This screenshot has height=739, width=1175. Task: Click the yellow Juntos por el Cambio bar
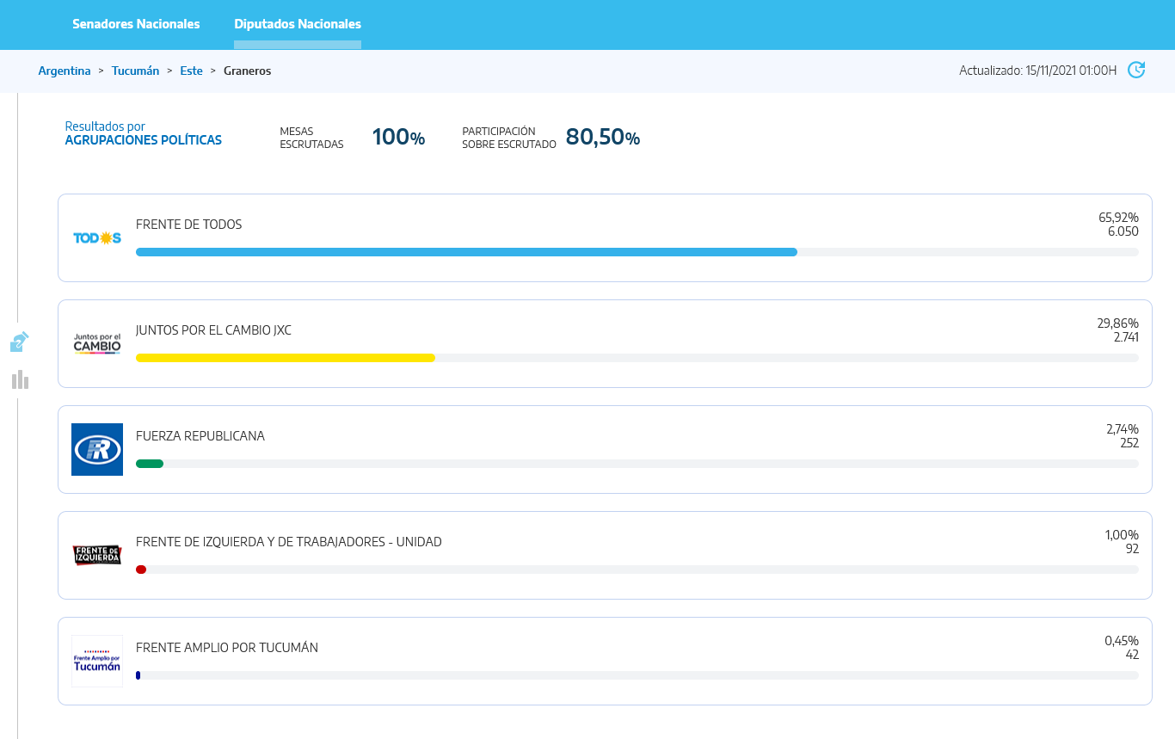pos(286,358)
